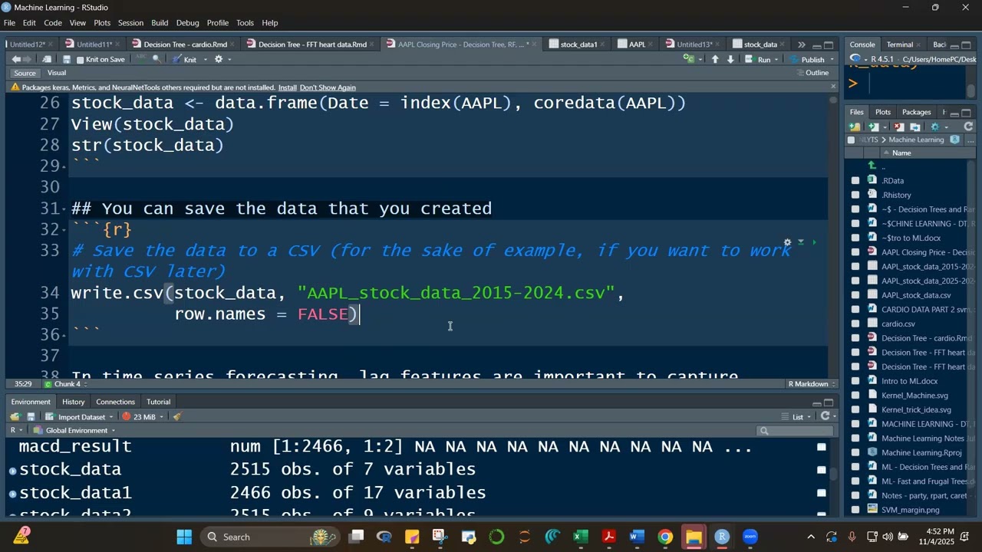Click the load workspace folder icon in Environment
This screenshot has height=552, width=982.
pos(15,416)
